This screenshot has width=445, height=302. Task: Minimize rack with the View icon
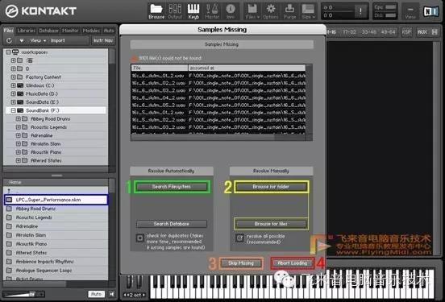[410, 11]
